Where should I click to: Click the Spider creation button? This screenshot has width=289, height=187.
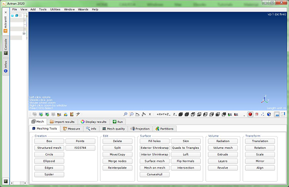[x=49, y=175]
